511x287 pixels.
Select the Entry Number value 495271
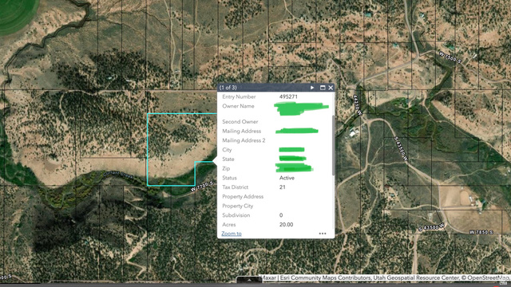(288, 96)
